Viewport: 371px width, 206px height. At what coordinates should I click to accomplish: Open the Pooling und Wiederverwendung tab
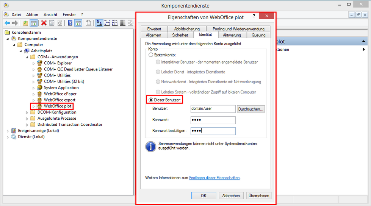[x=238, y=29]
